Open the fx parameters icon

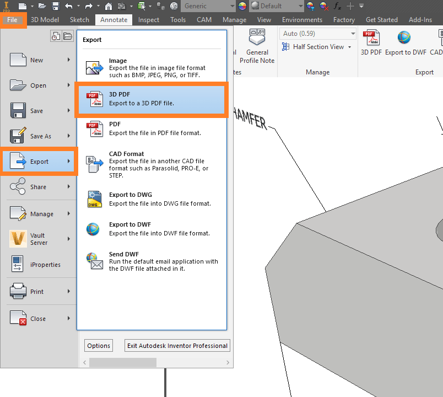click(x=337, y=6)
